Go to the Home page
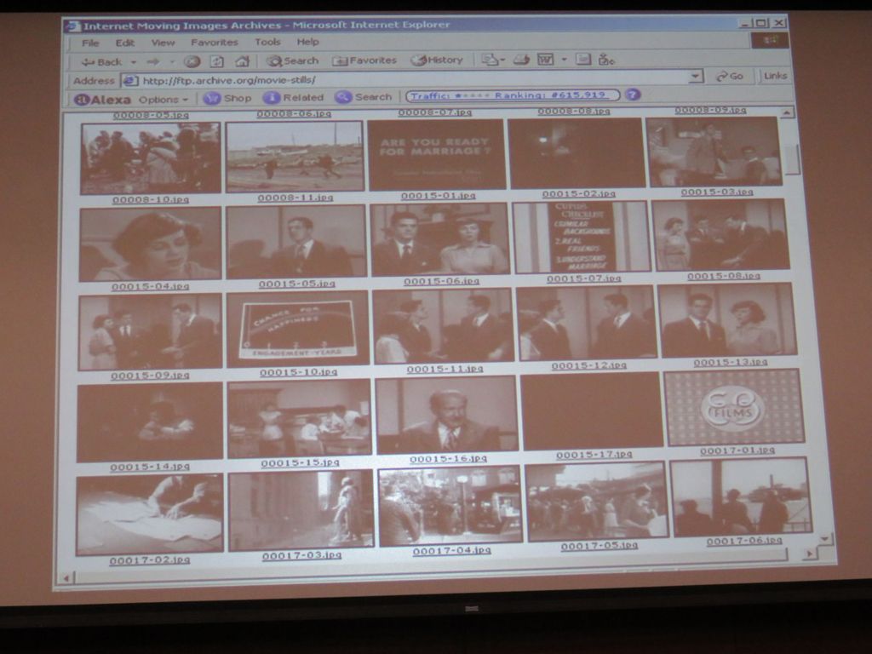 (x=242, y=61)
